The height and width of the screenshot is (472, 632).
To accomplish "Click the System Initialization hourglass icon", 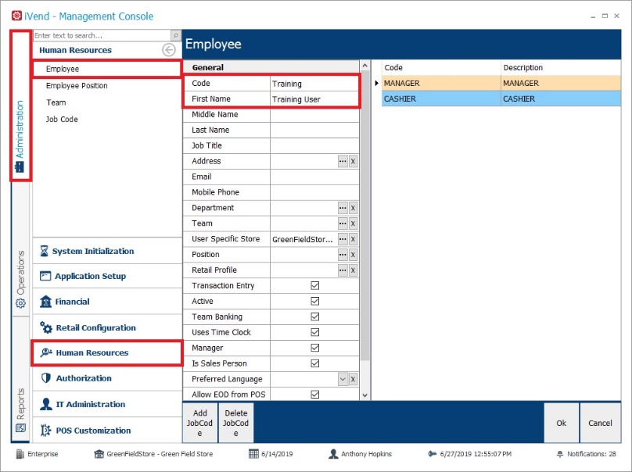I will point(44,251).
